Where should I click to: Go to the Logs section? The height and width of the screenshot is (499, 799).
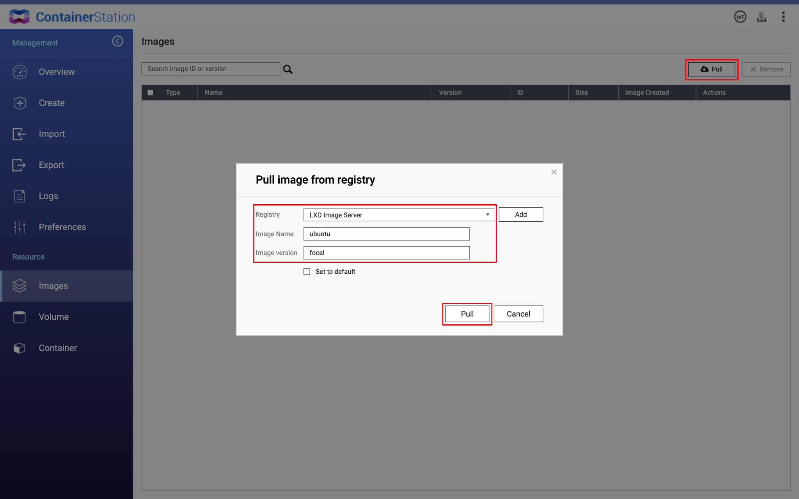tap(48, 196)
